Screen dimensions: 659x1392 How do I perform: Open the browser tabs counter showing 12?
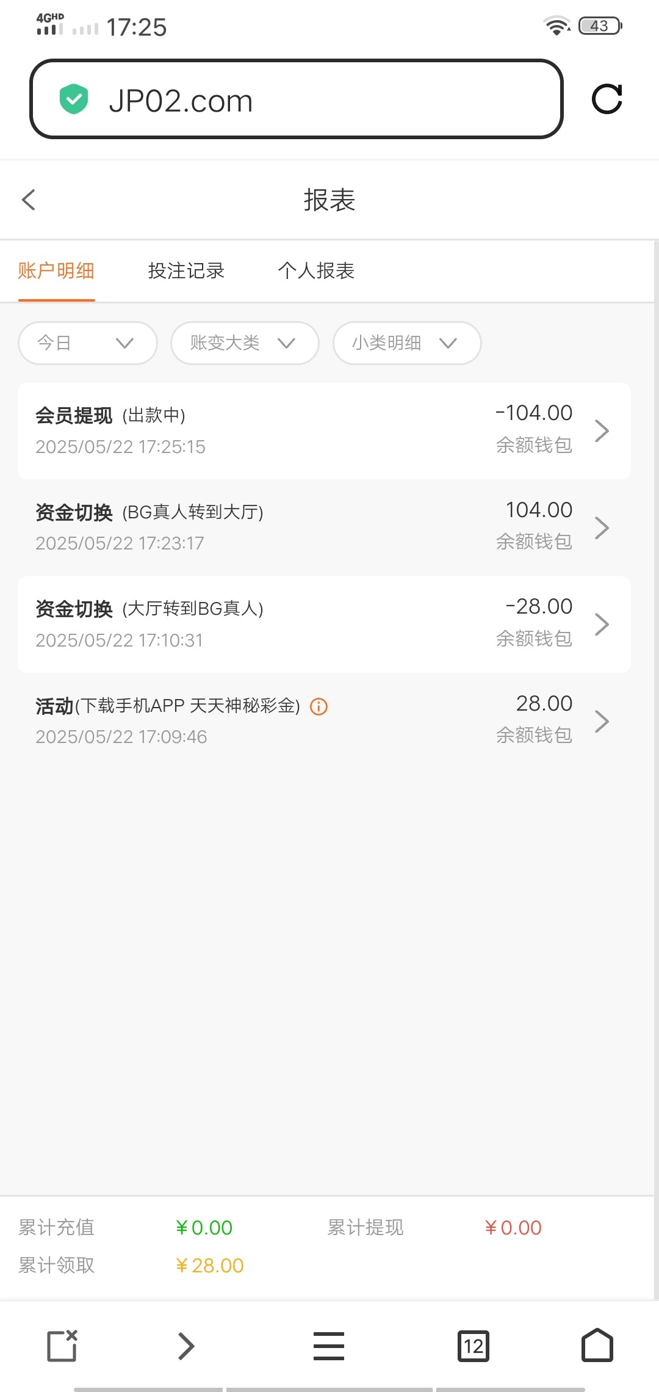pos(473,1346)
